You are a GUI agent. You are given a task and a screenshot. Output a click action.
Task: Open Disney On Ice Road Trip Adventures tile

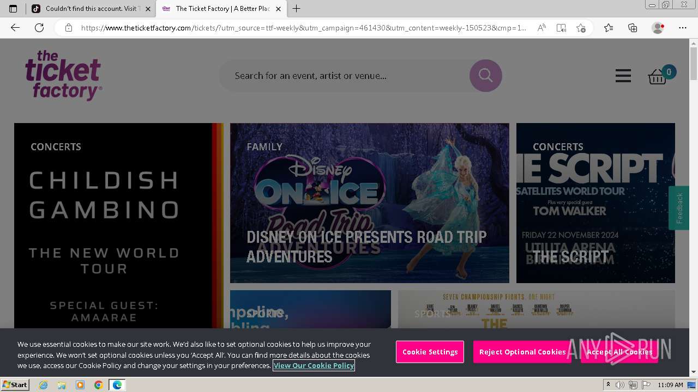point(370,203)
